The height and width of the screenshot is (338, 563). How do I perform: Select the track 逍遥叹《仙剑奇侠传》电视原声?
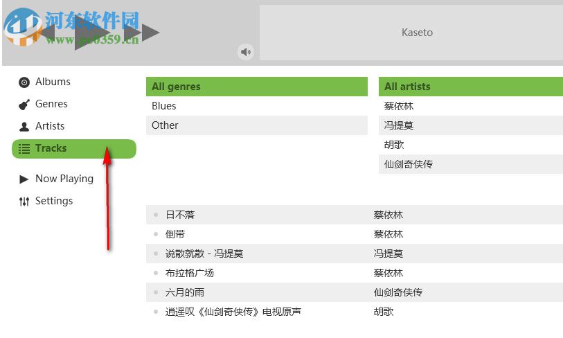[x=355, y=312]
